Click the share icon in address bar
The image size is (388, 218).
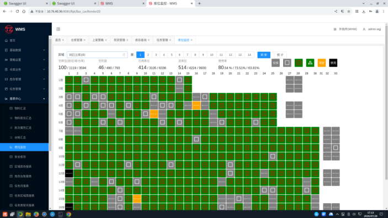[x=336, y=12]
